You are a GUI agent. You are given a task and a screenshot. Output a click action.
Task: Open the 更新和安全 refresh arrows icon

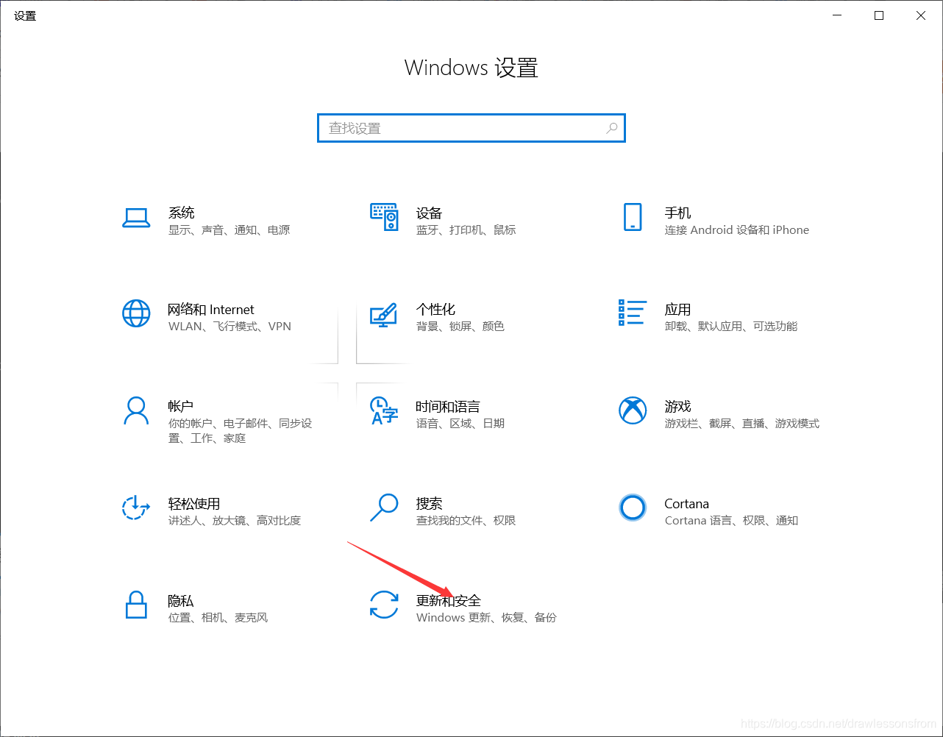[x=384, y=605]
